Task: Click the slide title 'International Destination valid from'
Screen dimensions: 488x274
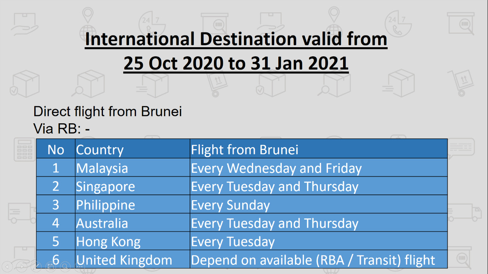Action: (x=236, y=40)
